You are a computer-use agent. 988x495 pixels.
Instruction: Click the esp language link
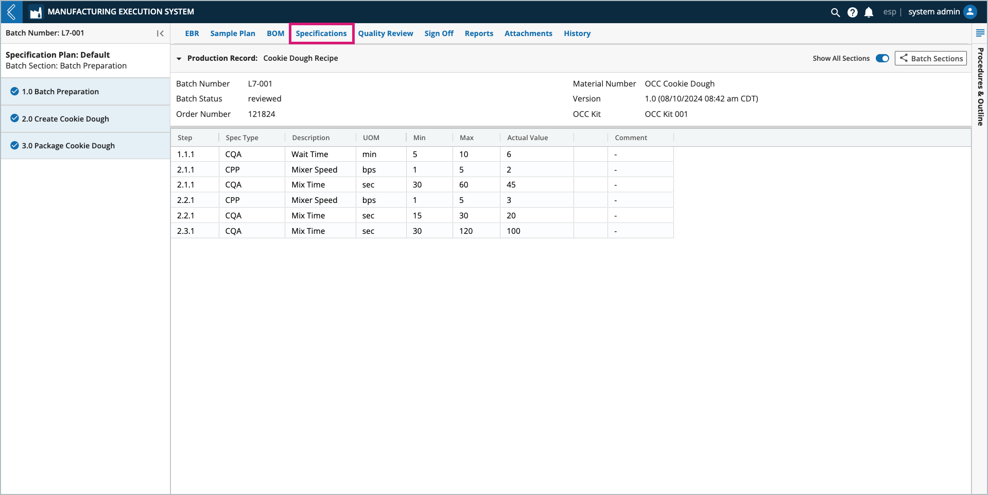click(890, 12)
